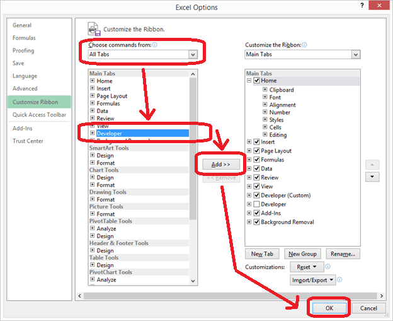This screenshot has width=393, height=321.
Task: Click the commands list vertical scrollbar thumb
Action: (x=193, y=148)
